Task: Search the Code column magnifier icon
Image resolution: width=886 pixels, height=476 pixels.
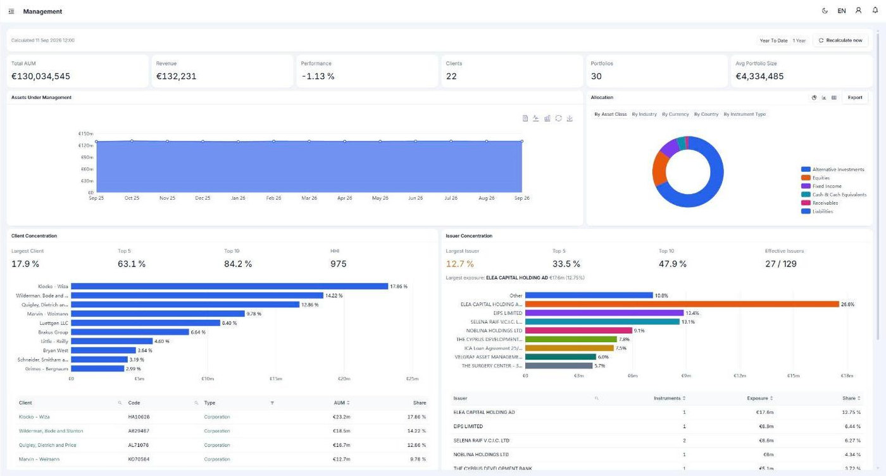Action: tap(196, 403)
